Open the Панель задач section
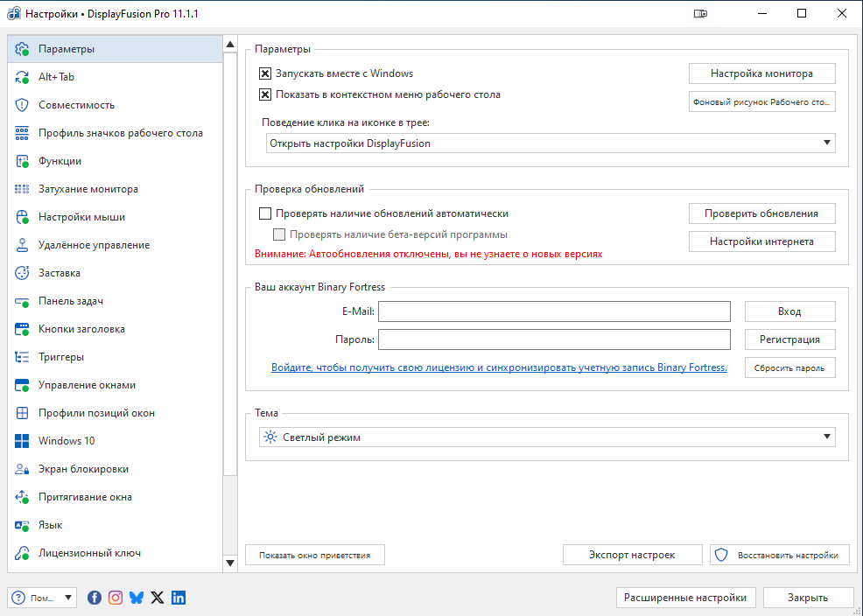The width and height of the screenshot is (863, 616). click(71, 301)
